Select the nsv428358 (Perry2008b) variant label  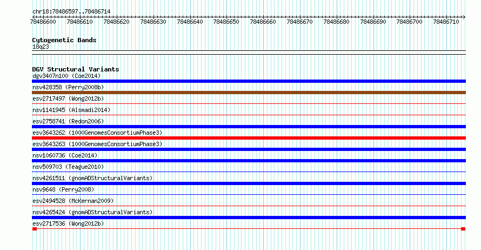[68, 87]
